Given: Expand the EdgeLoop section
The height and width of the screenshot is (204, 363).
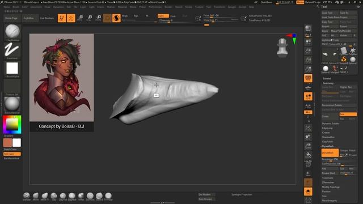Looking at the screenshot, I should pos(327,128).
